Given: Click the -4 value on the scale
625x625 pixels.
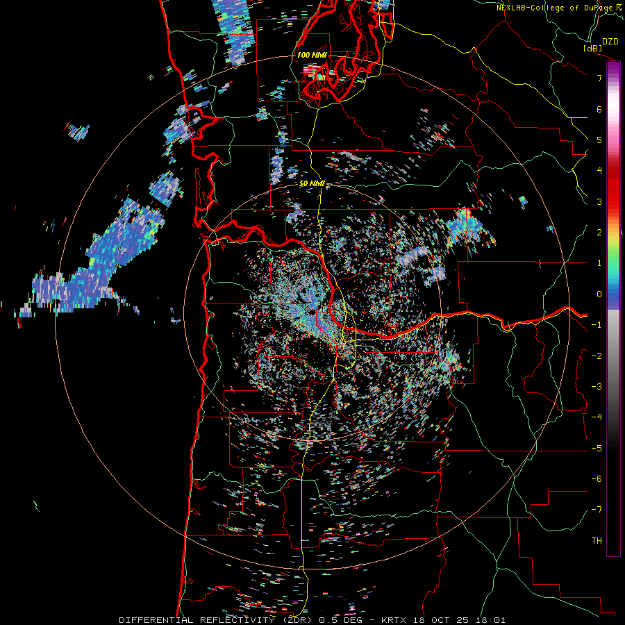Looking at the screenshot, I should pyautogui.click(x=597, y=417).
